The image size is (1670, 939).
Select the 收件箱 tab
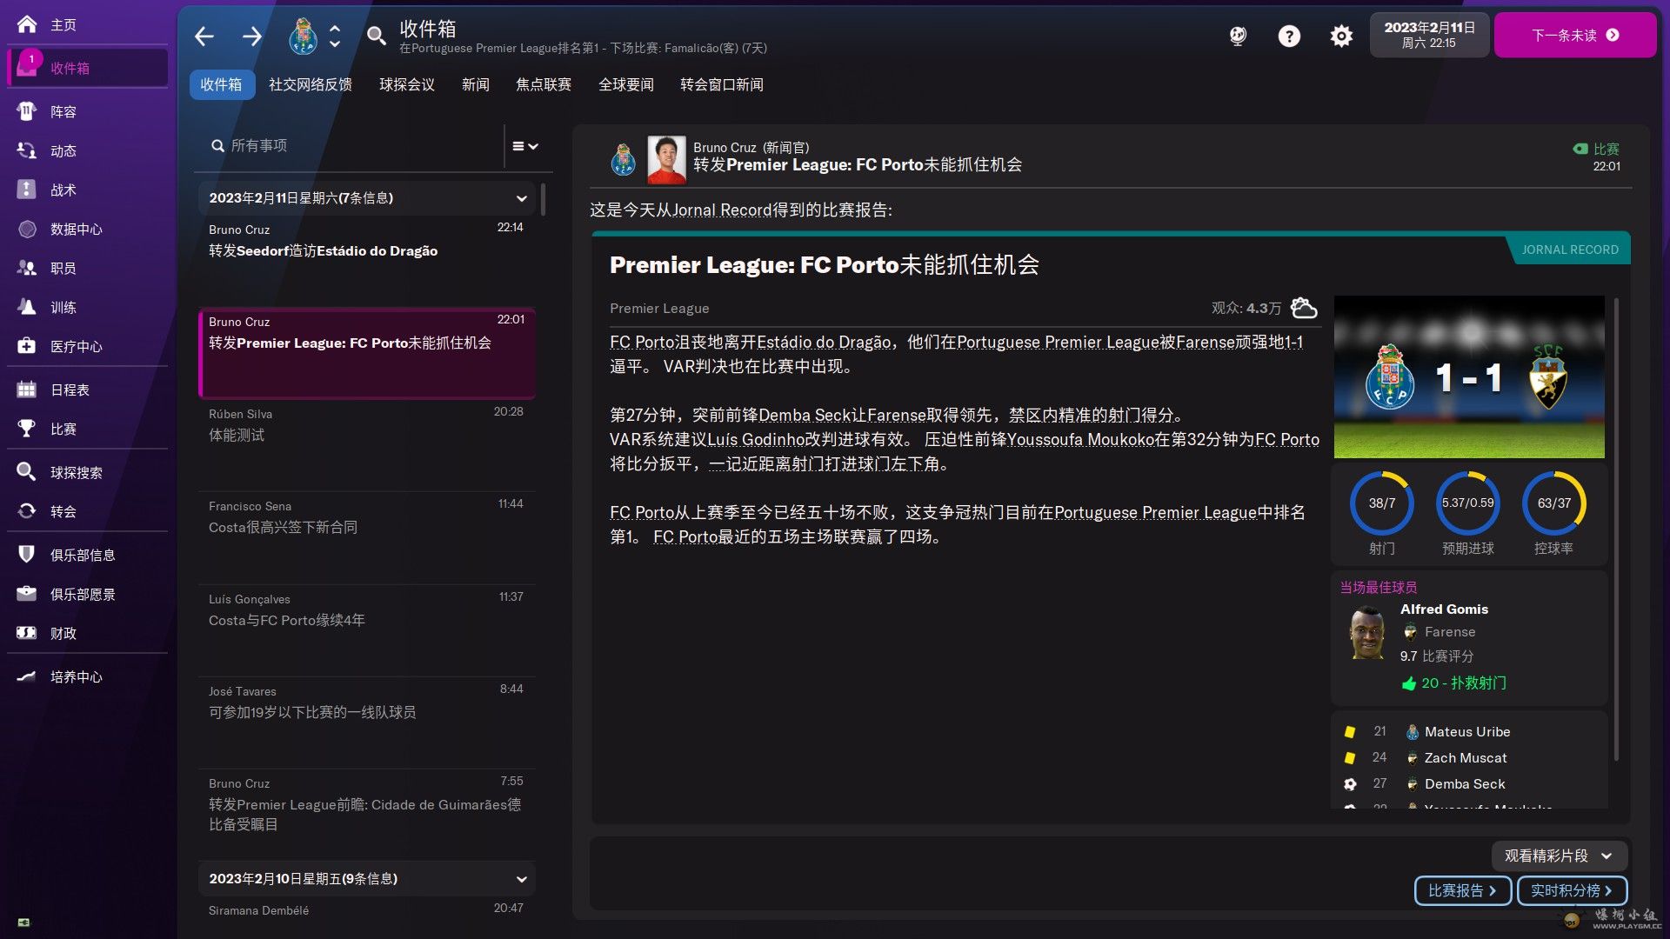[222, 84]
